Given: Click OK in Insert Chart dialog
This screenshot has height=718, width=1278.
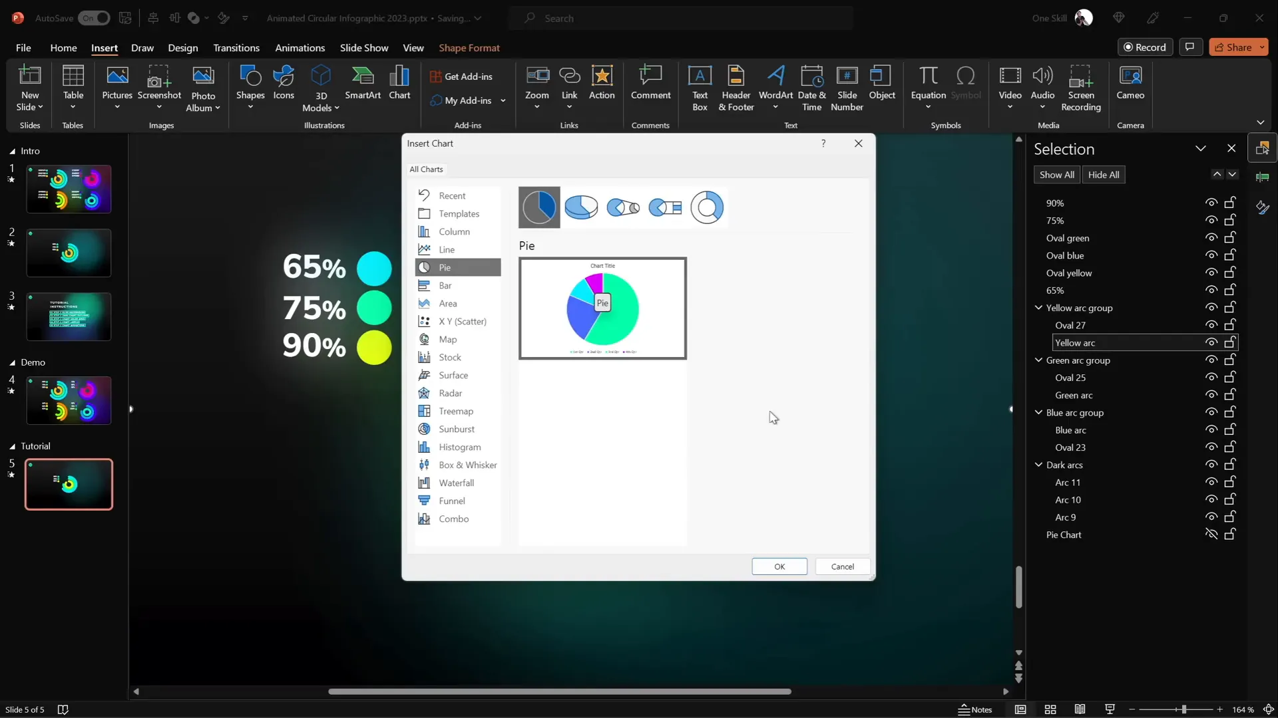Looking at the screenshot, I should coord(779,566).
